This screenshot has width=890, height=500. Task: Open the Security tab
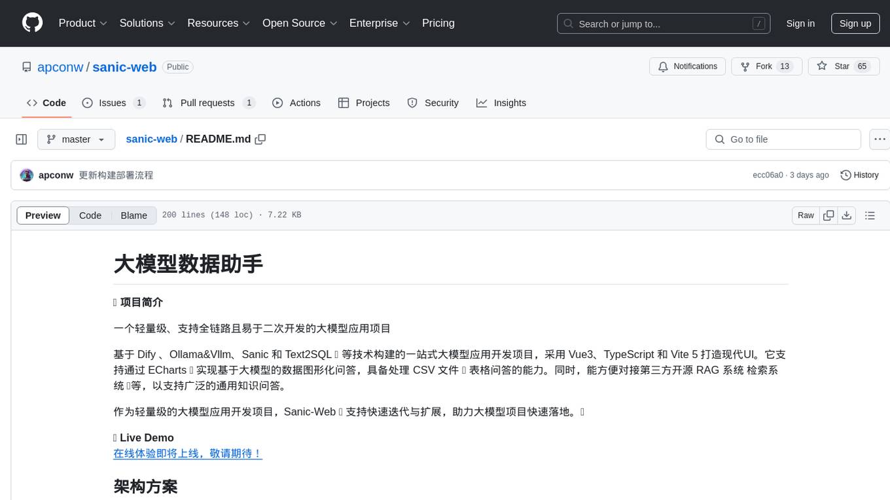pyautogui.click(x=433, y=103)
